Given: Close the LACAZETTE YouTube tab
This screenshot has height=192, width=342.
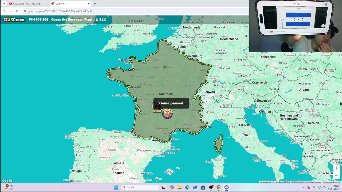Looking at the screenshot, I should click(x=46, y=3).
